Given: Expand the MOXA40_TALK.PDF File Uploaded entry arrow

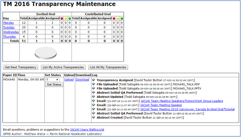Looking at the screenshot, I should tap(94, 84).
